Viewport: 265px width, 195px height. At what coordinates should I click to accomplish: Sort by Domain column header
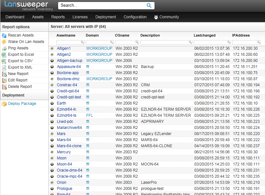pyautogui.click(x=92, y=35)
